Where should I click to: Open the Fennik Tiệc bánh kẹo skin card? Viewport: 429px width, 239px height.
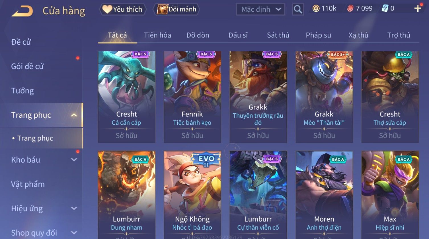(x=192, y=97)
